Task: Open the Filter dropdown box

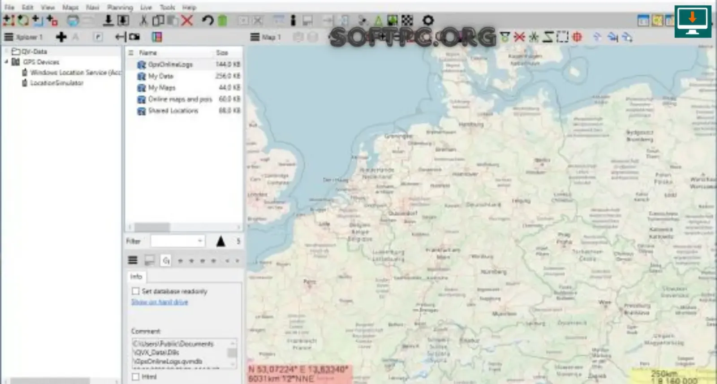Action: pyautogui.click(x=178, y=241)
